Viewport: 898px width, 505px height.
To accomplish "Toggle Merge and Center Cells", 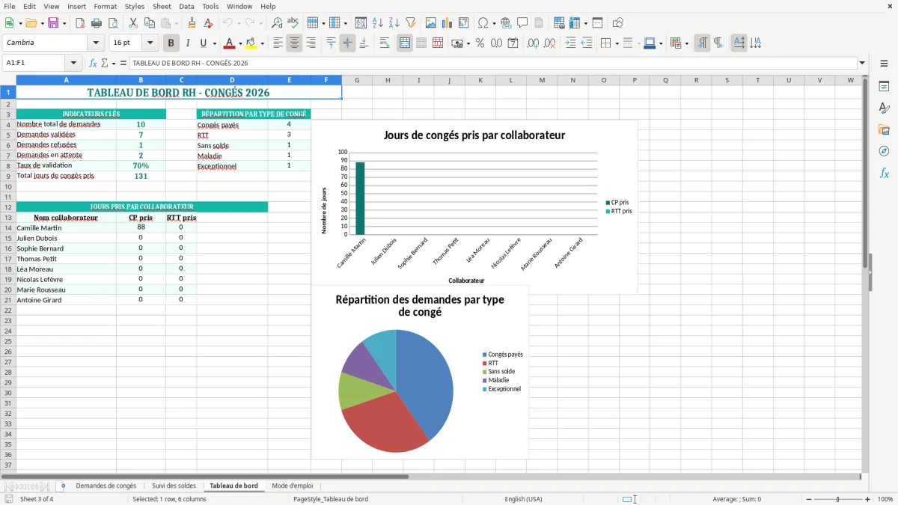I will click(x=405, y=43).
